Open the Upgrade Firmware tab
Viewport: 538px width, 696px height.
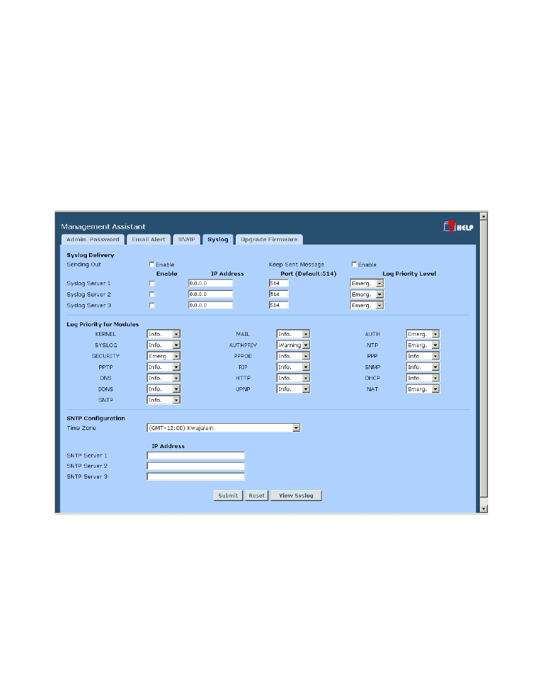[x=268, y=240]
